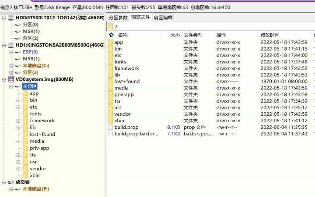Click the lost+found folder icon in file list
This screenshot has width=315, height=197.
point(111,81)
